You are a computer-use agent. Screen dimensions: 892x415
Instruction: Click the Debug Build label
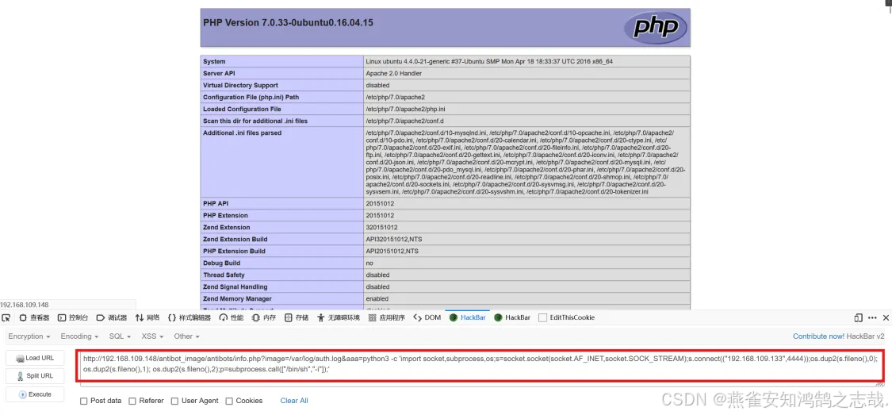221,263
